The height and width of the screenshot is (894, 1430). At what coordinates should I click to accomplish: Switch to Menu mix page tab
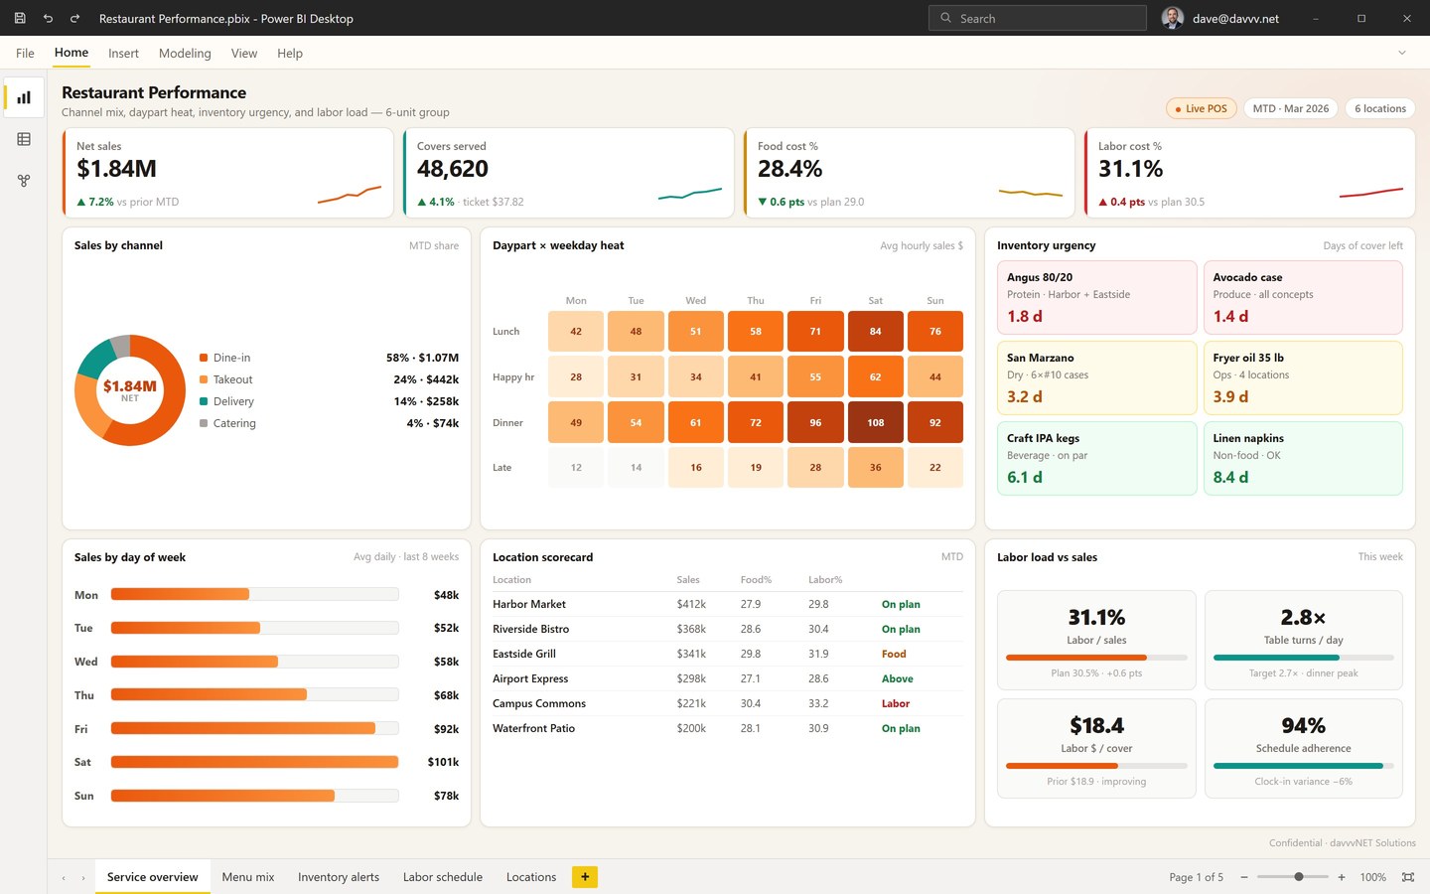click(x=248, y=877)
